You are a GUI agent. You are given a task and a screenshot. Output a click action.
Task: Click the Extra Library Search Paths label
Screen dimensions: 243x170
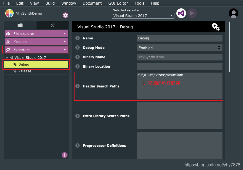click(106, 116)
